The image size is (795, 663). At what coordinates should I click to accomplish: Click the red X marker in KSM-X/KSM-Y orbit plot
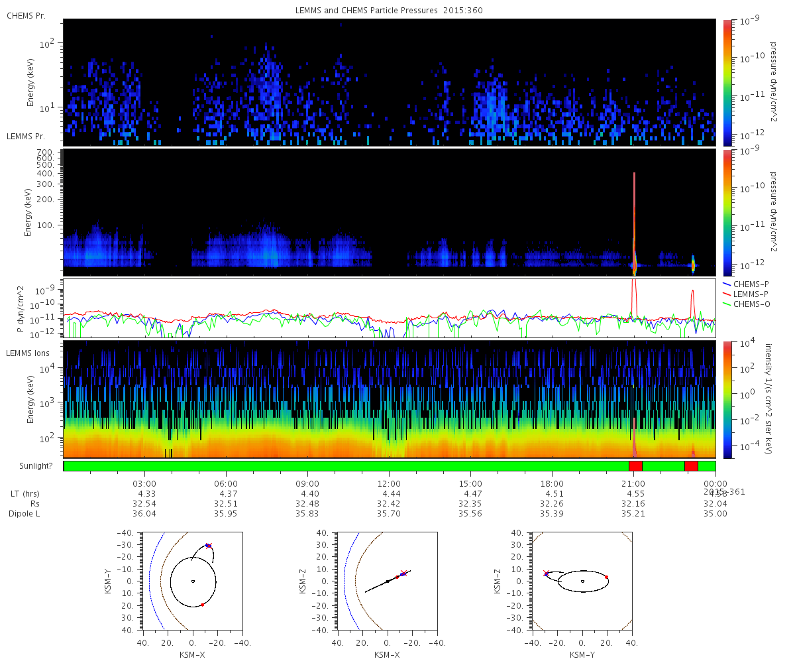tap(209, 546)
